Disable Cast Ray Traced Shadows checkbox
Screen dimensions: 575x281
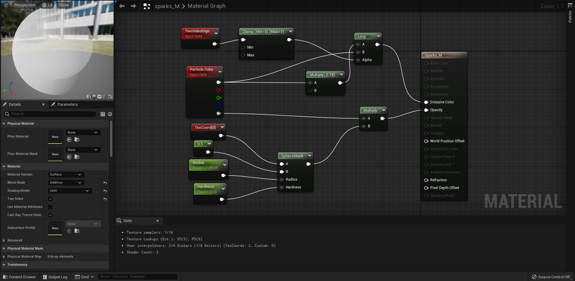(x=50, y=215)
